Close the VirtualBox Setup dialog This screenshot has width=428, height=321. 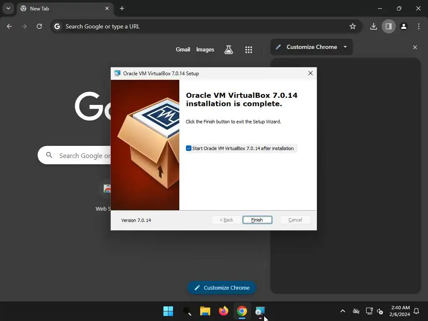tap(311, 73)
